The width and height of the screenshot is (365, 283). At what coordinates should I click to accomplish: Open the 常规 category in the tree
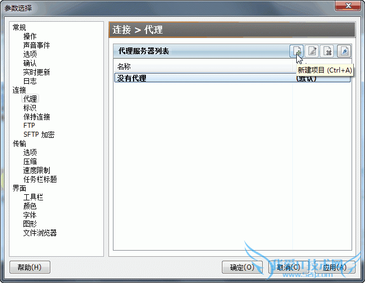click(19, 27)
